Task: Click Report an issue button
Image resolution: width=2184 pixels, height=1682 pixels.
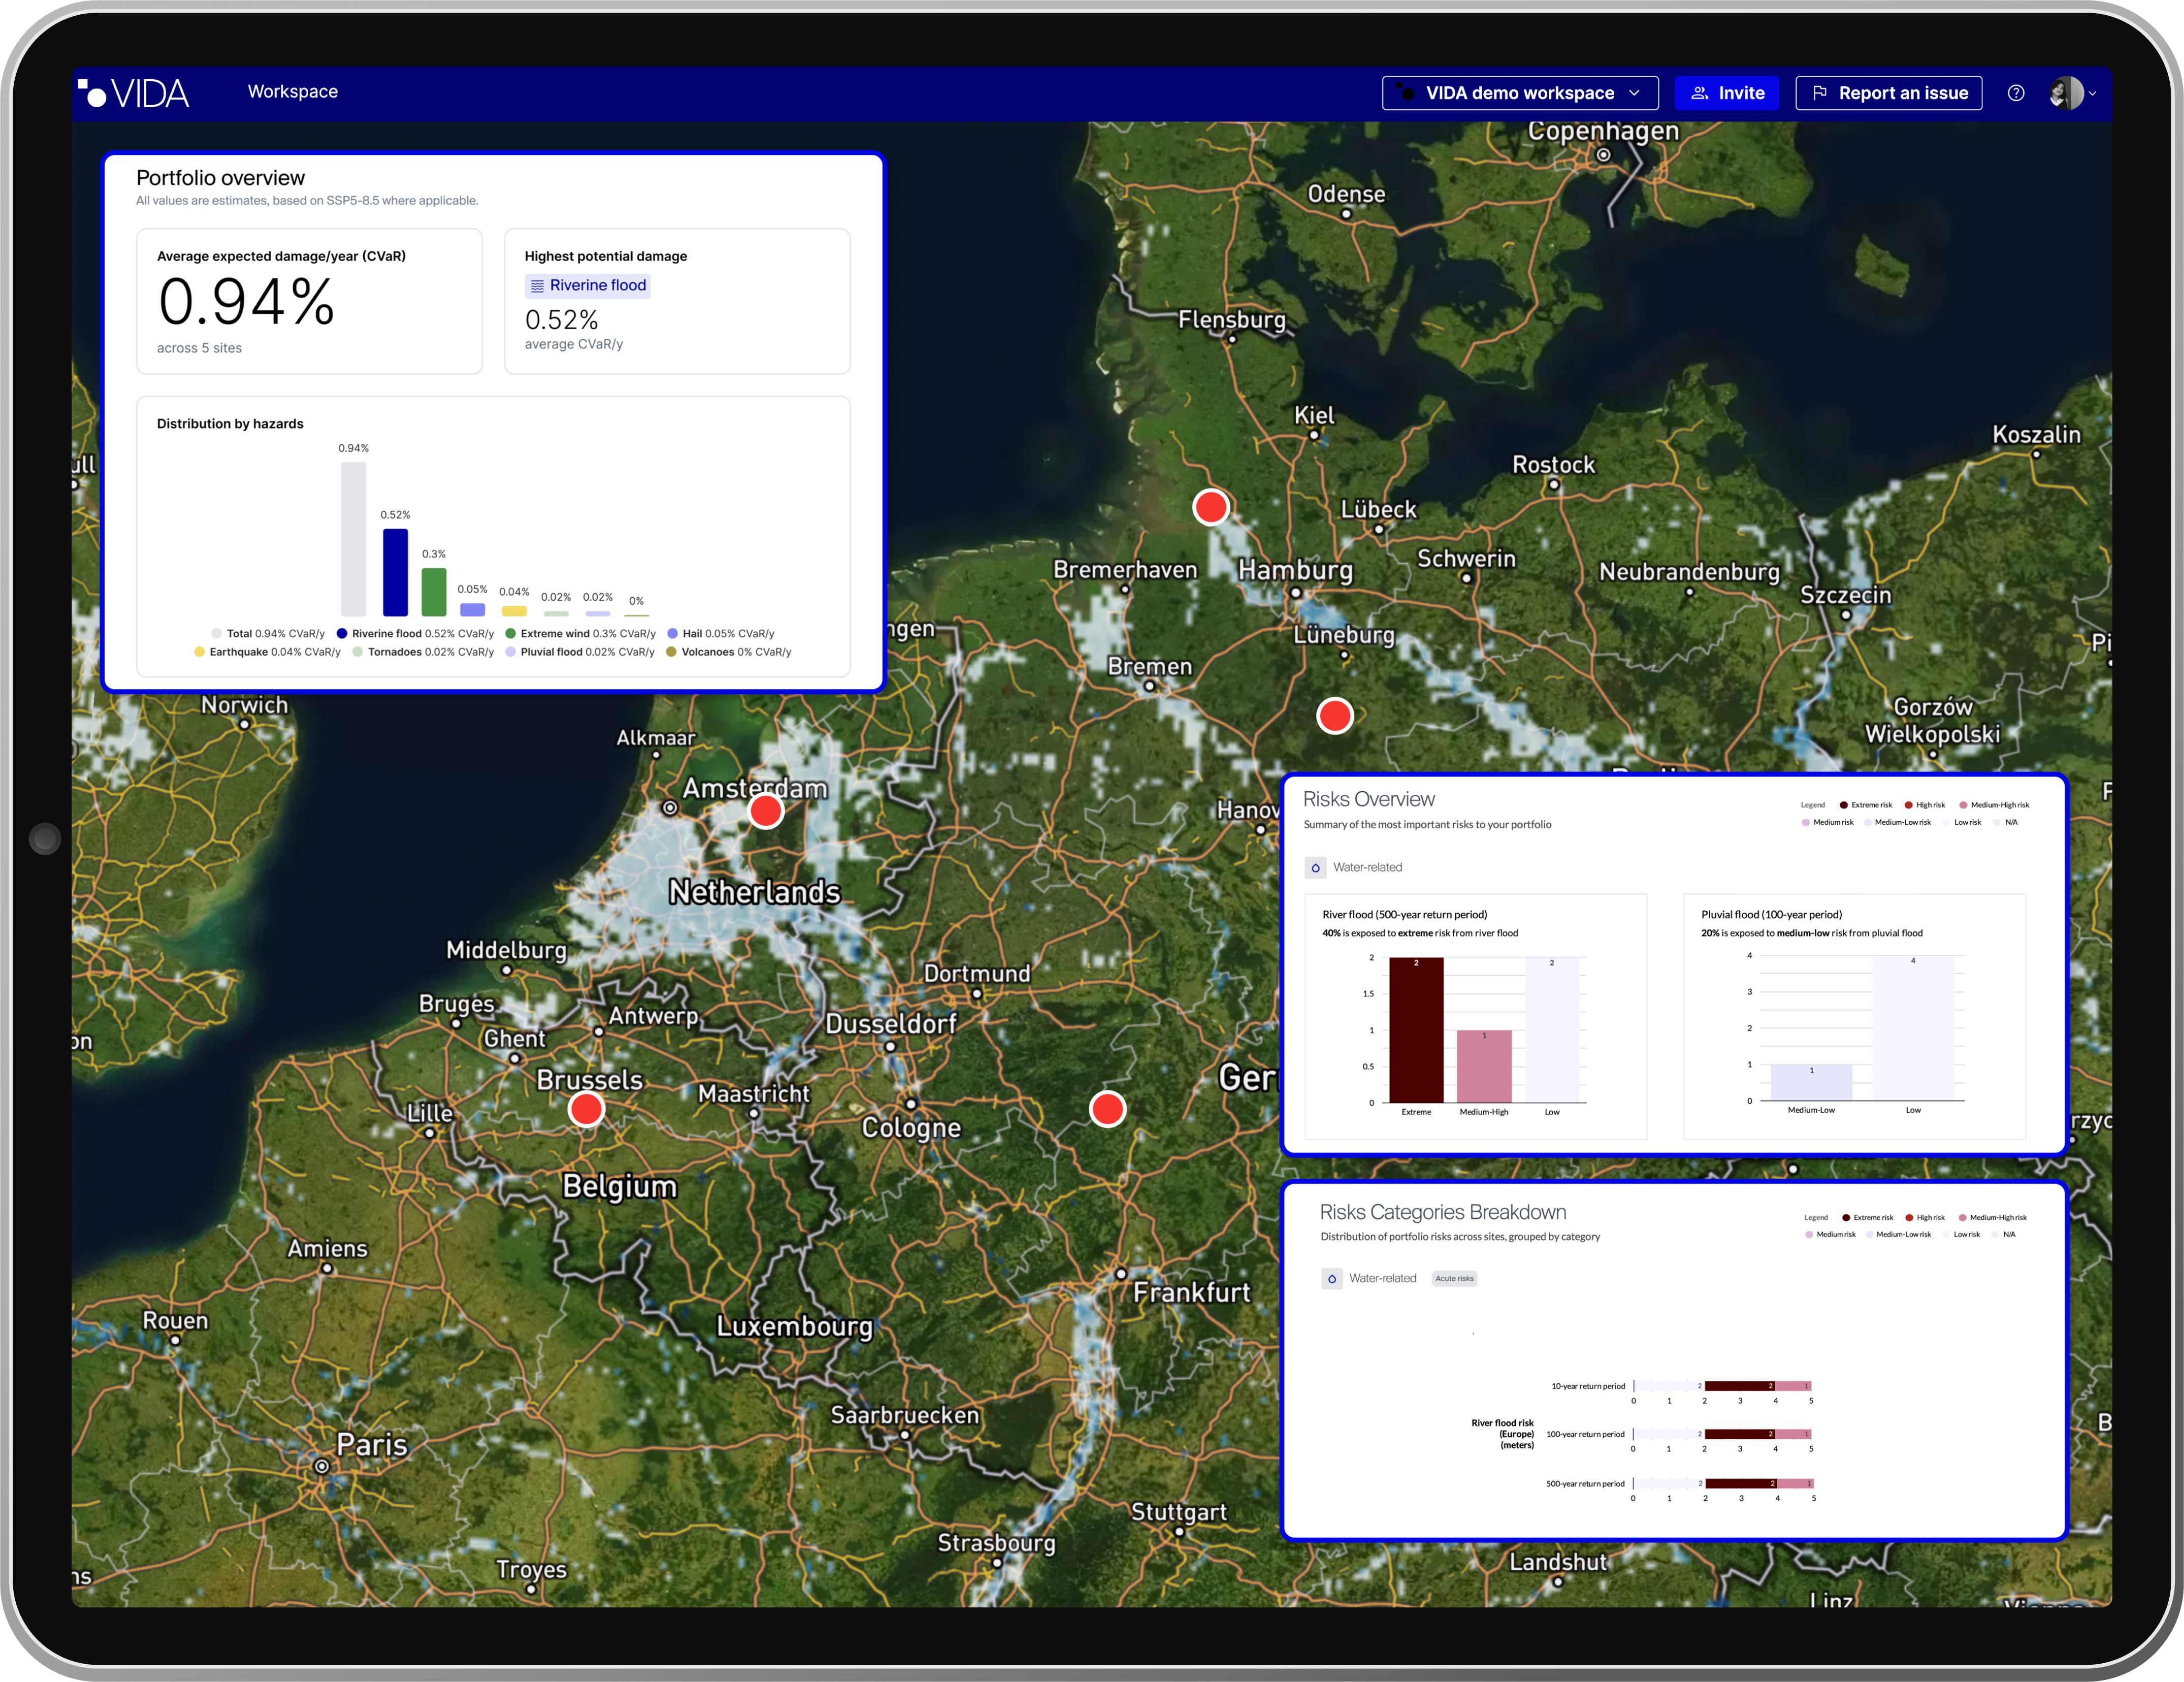Action: (1888, 93)
